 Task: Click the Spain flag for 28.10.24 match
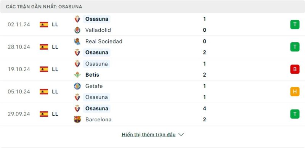[44, 47]
